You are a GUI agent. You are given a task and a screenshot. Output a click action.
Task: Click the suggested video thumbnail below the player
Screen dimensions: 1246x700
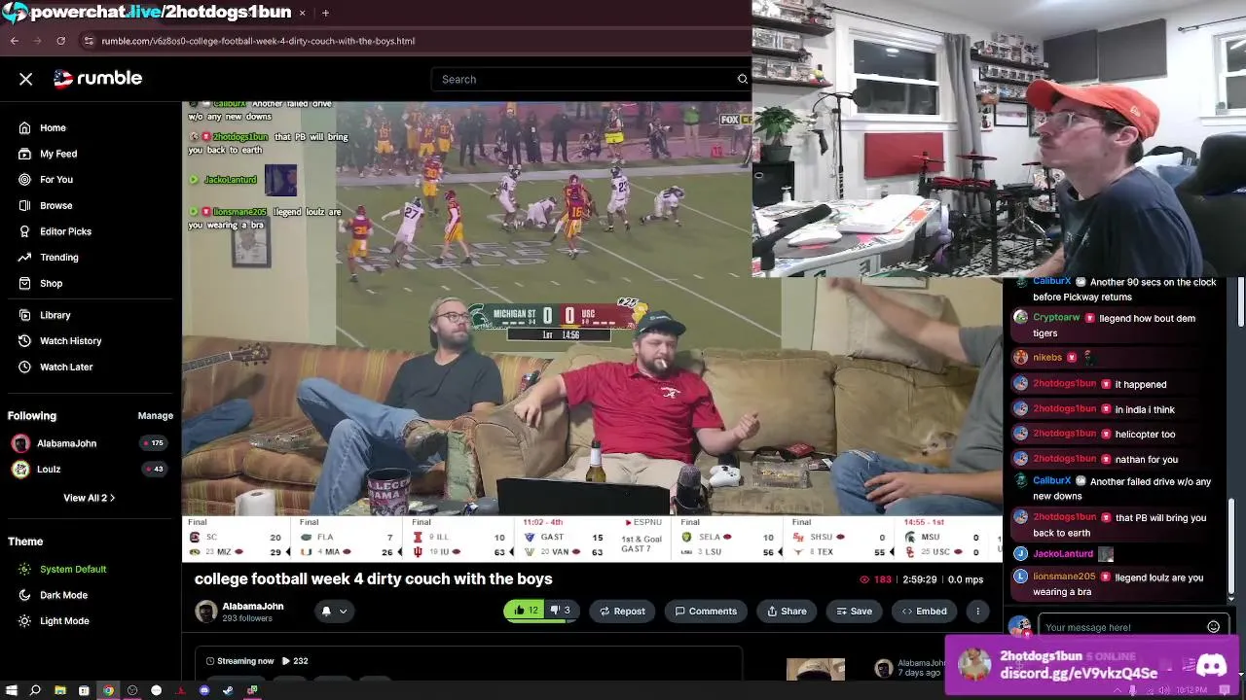pos(815,670)
